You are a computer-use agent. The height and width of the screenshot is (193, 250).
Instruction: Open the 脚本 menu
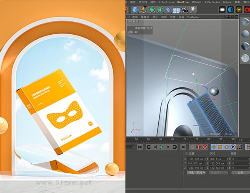point(237,2)
